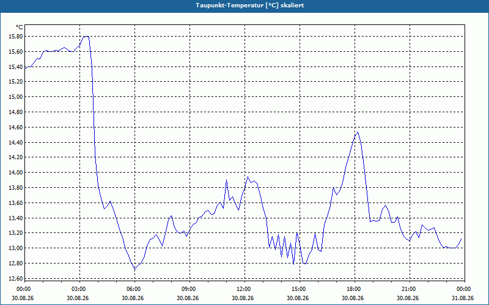Click the 30.08.26 date under 21:00

[x=408, y=298]
